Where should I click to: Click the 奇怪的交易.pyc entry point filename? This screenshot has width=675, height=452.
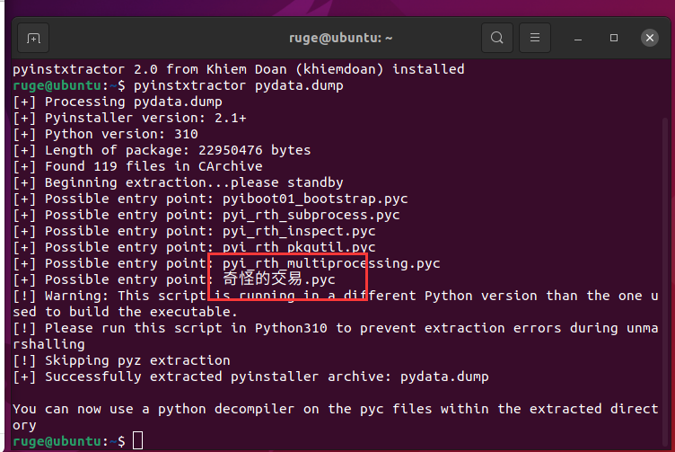pyautogui.click(x=278, y=279)
